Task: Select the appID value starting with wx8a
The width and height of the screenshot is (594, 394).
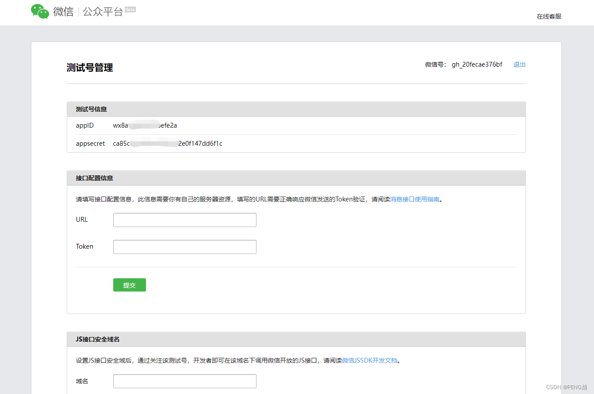Action: tap(145, 125)
